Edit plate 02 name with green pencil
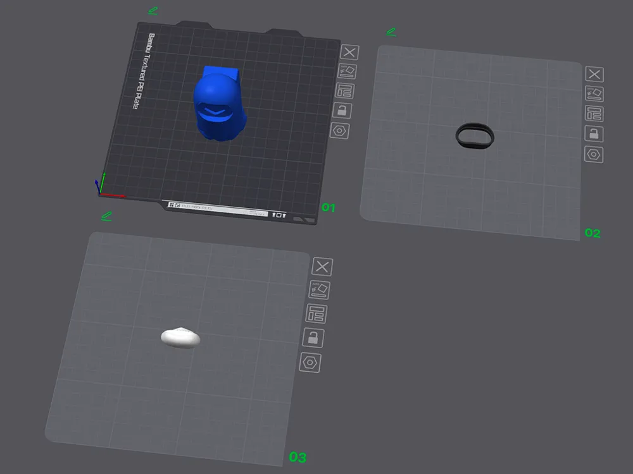The height and width of the screenshot is (474, 633). 391,32
